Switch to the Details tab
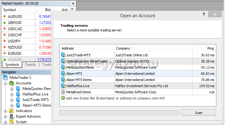225x125 pixels. pyautogui.click(x=30, y=65)
